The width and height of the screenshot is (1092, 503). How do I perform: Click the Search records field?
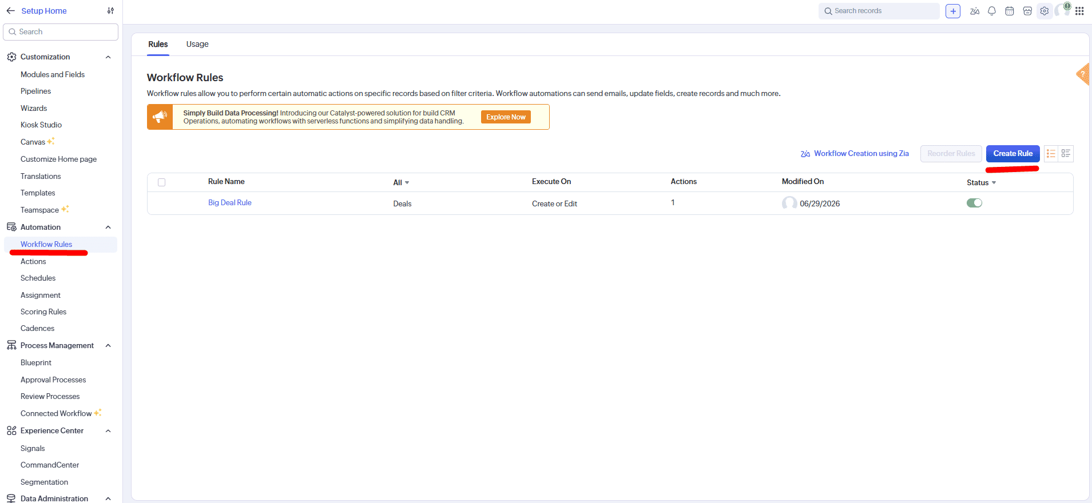click(x=879, y=11)
